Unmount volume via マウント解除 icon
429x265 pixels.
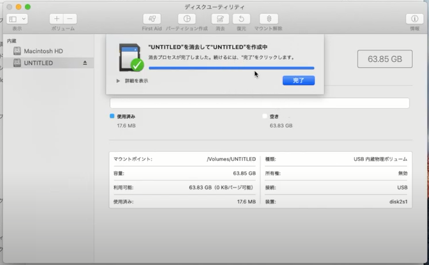pos(269,19)
